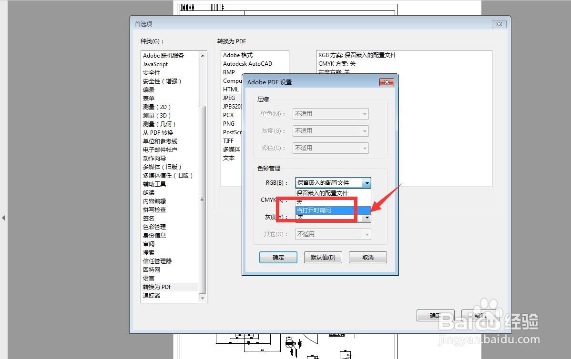Close the 首选项 dialog
571x359 pixels.
pyautogui.click(x=499, y=24)
